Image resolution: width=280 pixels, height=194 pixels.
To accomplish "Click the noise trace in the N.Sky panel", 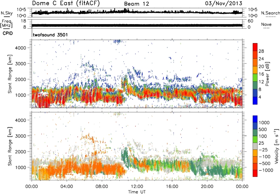I will (x=137, y=12).
